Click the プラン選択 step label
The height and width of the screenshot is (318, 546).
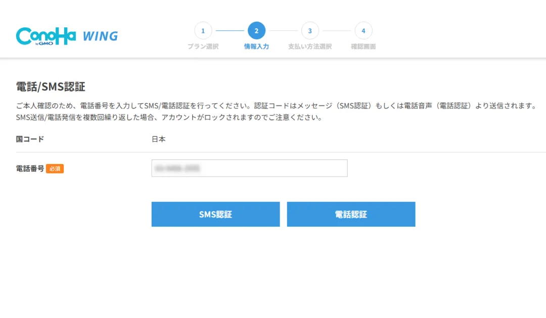tap(203, 46)
